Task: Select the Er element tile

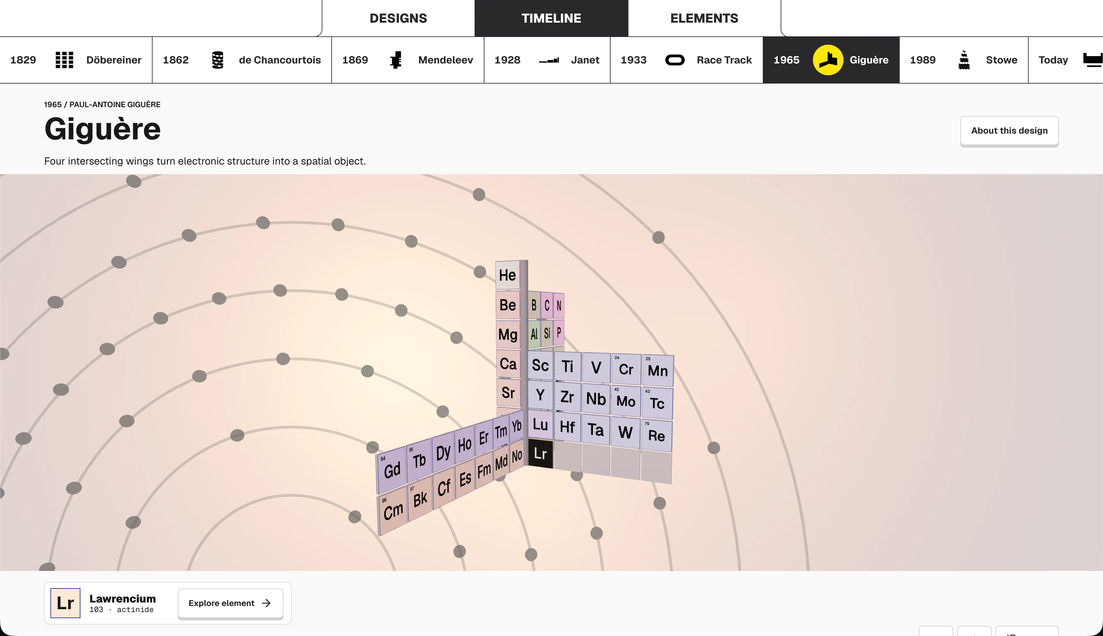Action: (483, 438)
